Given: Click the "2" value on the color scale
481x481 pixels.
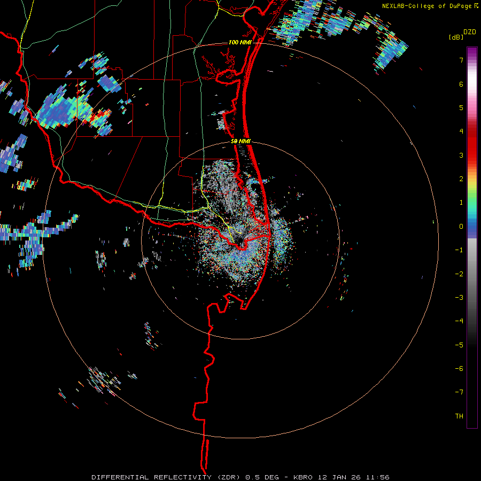Looking at the screenshot, I should (461, 179).
